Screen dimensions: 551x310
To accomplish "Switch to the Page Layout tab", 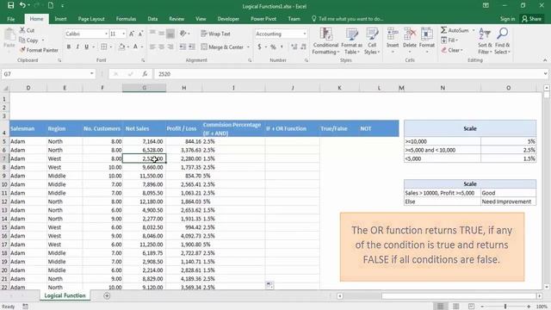I will (91, 19).
